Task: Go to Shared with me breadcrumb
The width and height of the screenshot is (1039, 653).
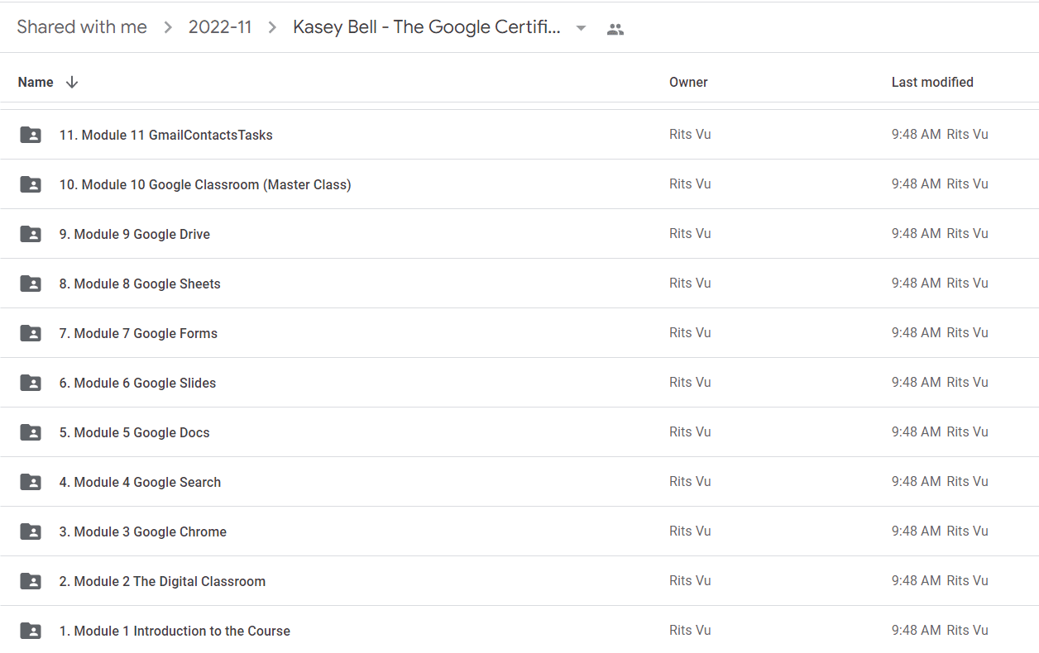Action: 82,27
